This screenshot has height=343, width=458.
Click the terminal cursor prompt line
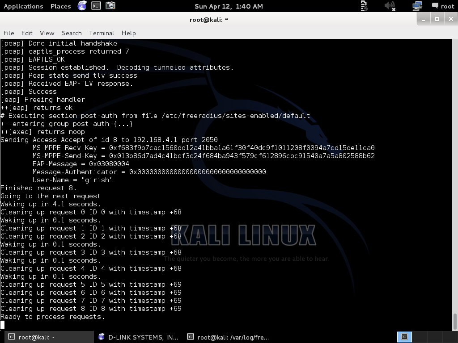(x=3, y=325)
